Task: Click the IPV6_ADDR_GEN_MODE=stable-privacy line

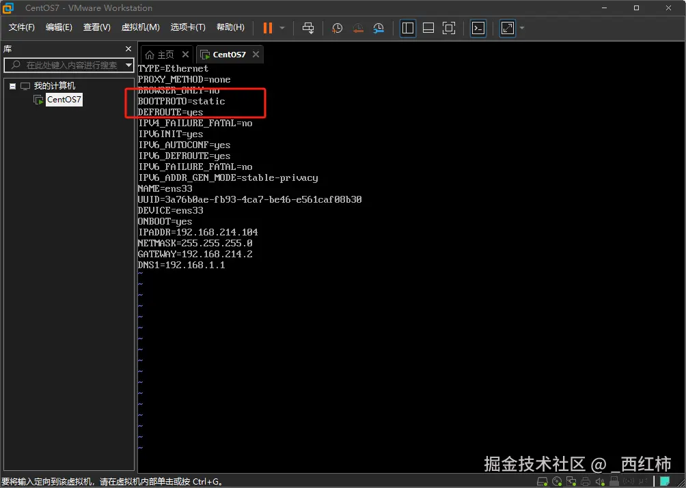Action: 228,178
